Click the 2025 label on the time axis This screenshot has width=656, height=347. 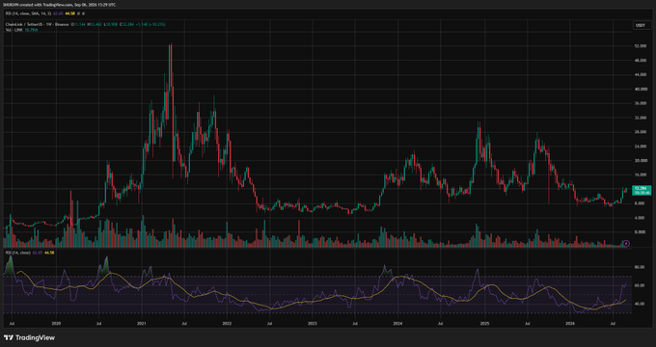[x=484, y=324]
